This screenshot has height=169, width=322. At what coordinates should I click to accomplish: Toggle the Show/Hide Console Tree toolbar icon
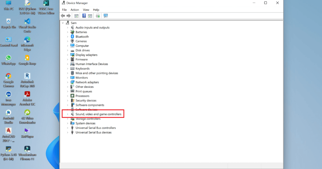(x=76, y=16)
